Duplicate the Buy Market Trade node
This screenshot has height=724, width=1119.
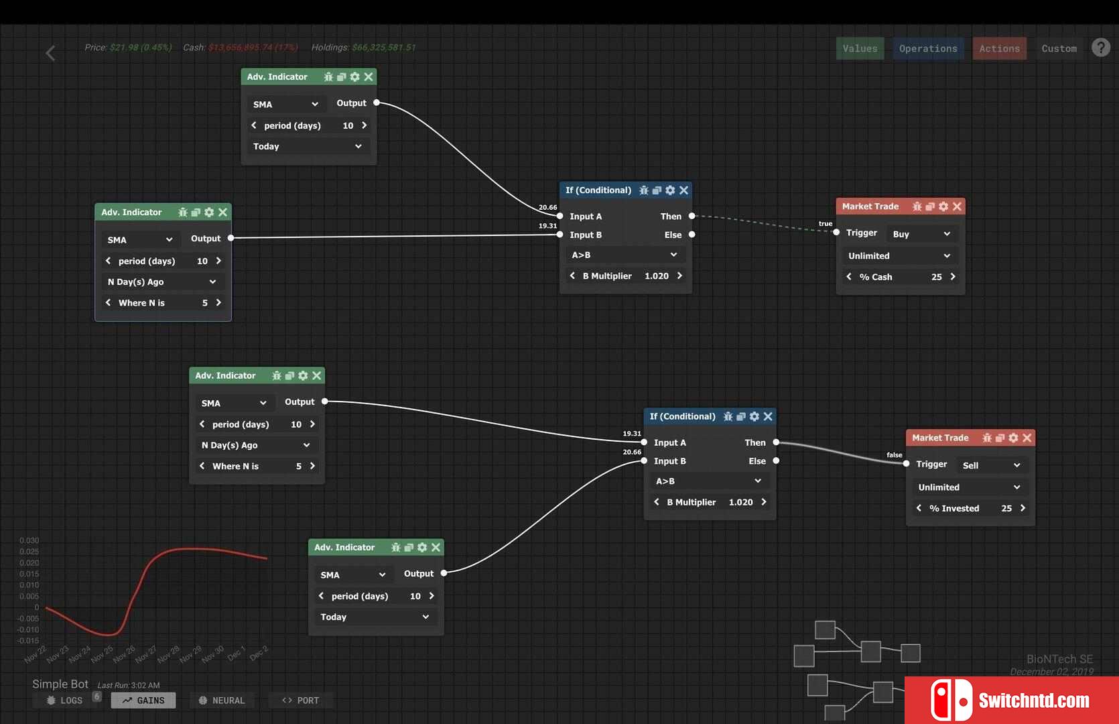coord(930,206)
